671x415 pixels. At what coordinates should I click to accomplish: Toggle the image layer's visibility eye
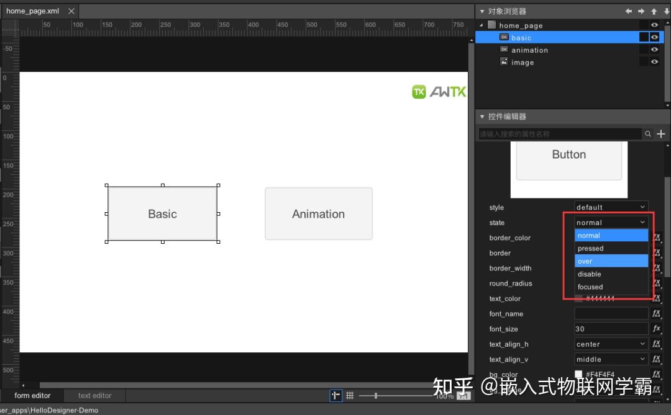click(x=654, y=61)
